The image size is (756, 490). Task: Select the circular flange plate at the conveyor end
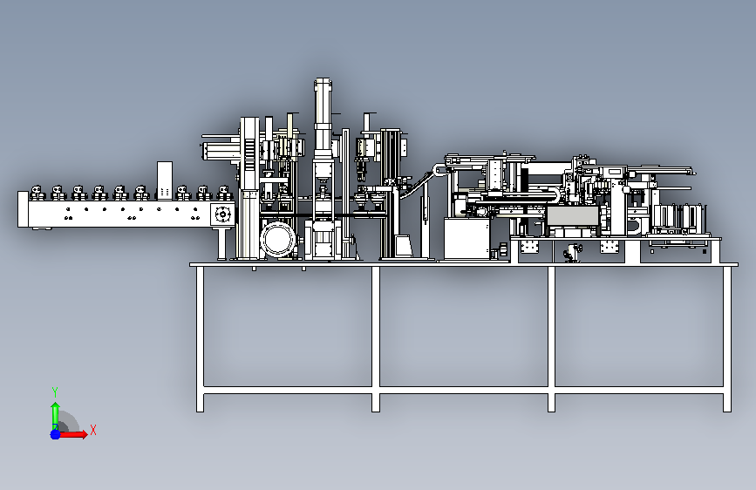(x=222, y=214)
